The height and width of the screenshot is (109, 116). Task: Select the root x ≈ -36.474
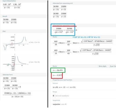(58, 70)
